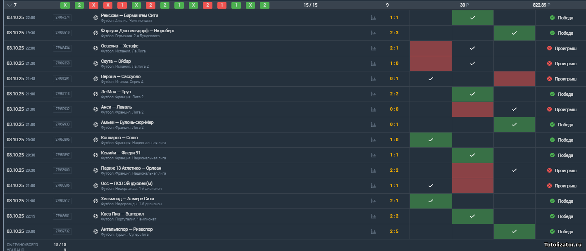Click soccer ball icon beside Ле Ман — Труа

tap(96, 94)
